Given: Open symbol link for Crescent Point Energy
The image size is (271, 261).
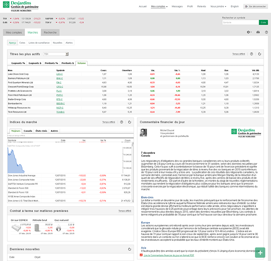Looking at the screenshot, I should click(x=60, y=86).
